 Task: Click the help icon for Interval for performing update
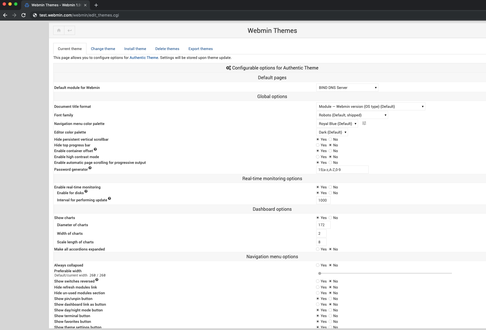click(x=110, y=198)
